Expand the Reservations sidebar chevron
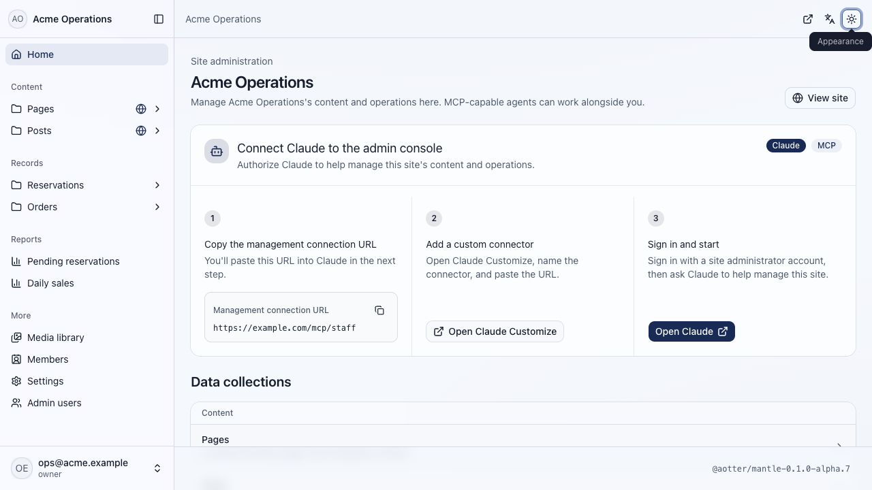 click(x=157, y=185)
